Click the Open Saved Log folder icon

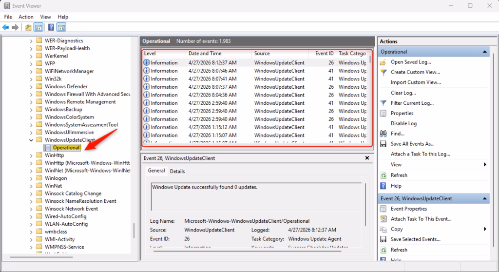point(383,62)
